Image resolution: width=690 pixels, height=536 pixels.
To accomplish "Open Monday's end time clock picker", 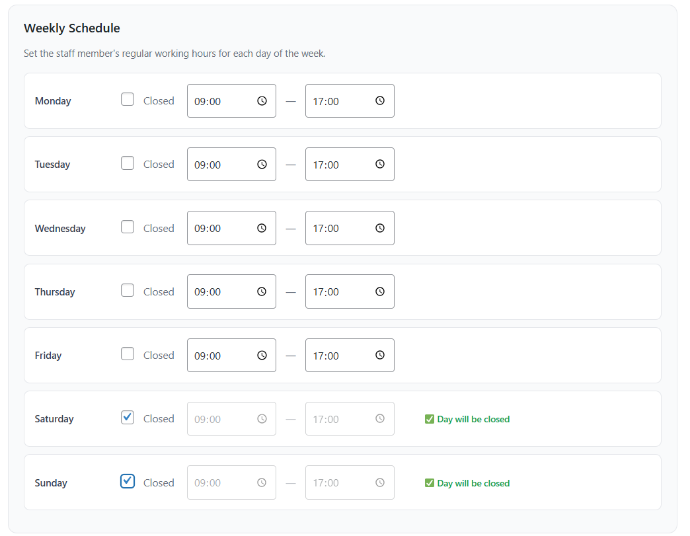I will [380, 100].
